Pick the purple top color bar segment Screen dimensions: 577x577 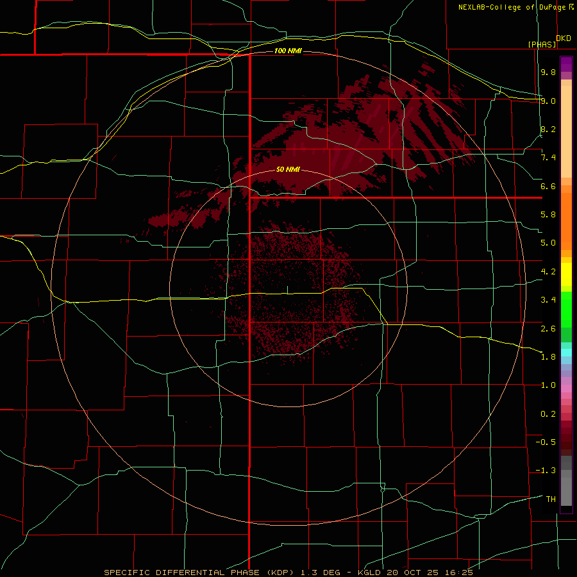click(x=566, y=64)
